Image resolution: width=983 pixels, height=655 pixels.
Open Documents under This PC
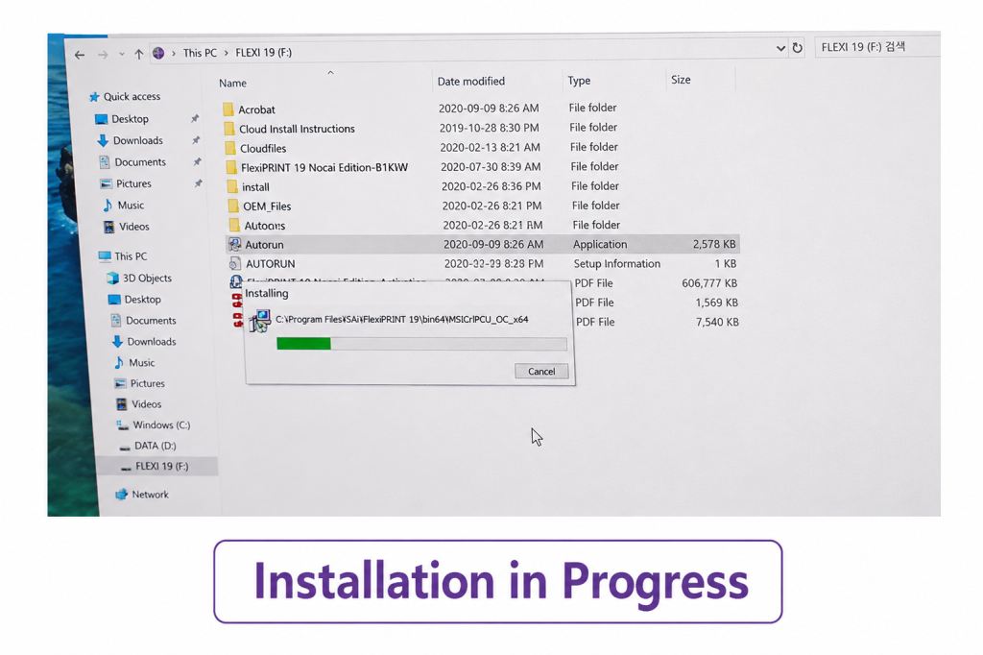[144, 321]
